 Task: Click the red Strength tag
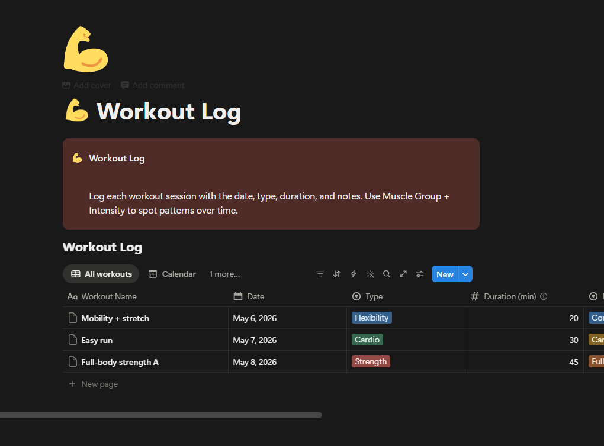371,362
